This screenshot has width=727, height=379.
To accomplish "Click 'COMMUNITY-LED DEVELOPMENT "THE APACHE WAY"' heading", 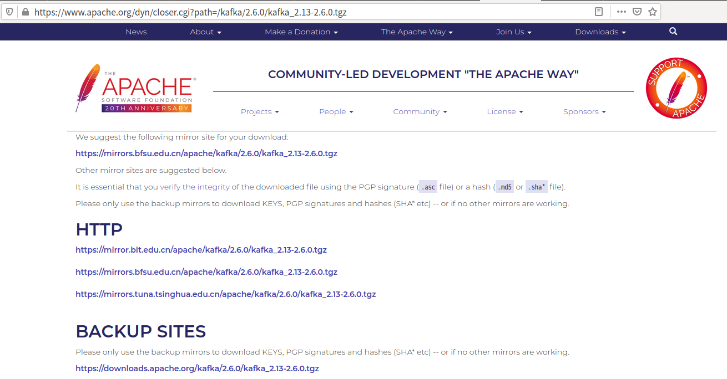I will click(423, 74).
